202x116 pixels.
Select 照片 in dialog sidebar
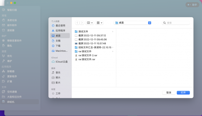[60, 77]
